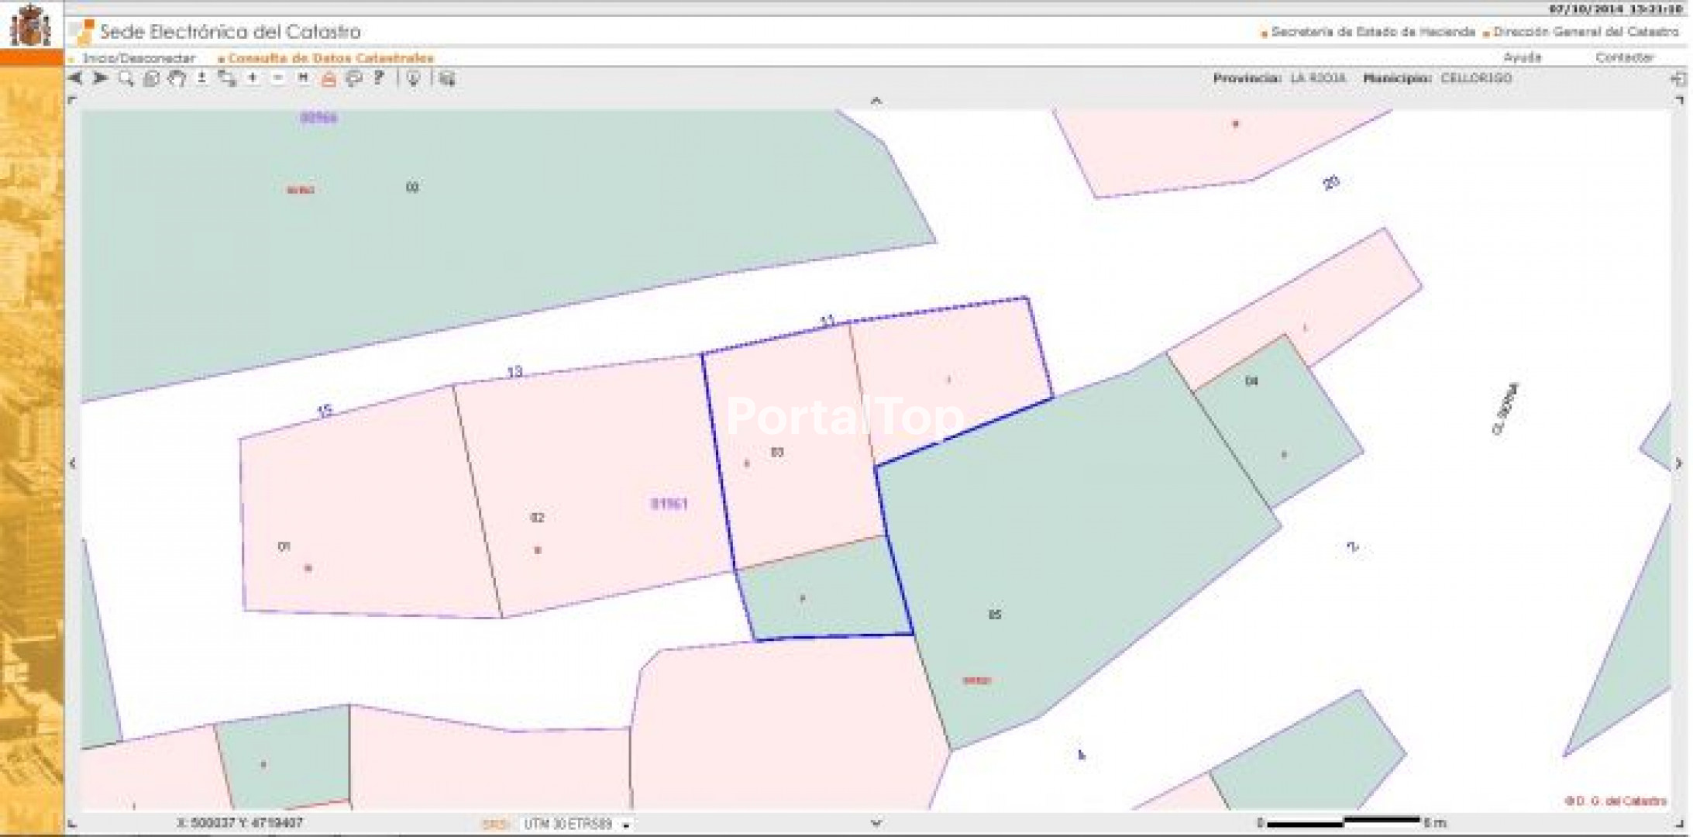Click the next view arrow icon

coord(101,78)
